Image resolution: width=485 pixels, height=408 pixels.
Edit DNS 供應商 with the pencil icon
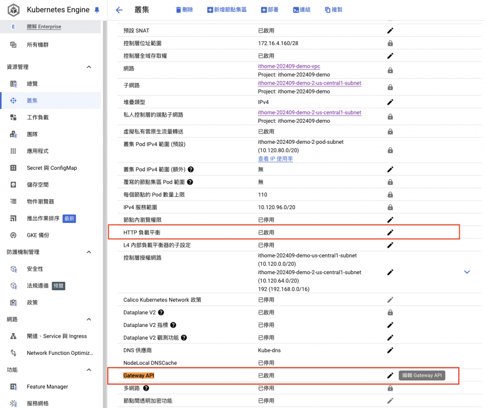click(390, 350)
